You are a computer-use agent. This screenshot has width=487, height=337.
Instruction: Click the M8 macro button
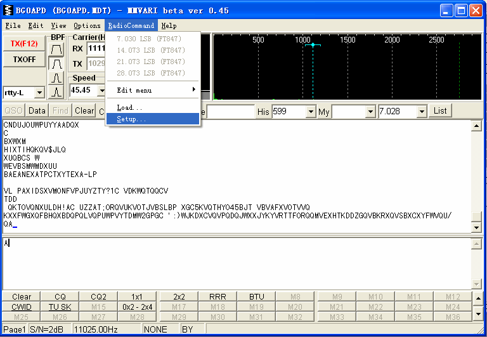(x=295, y=296)
